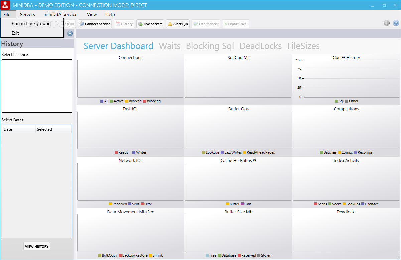This screenshot has height=260, width=401.
Task: Click the 'LazyWrites' legend label
Action: [233, 152]
